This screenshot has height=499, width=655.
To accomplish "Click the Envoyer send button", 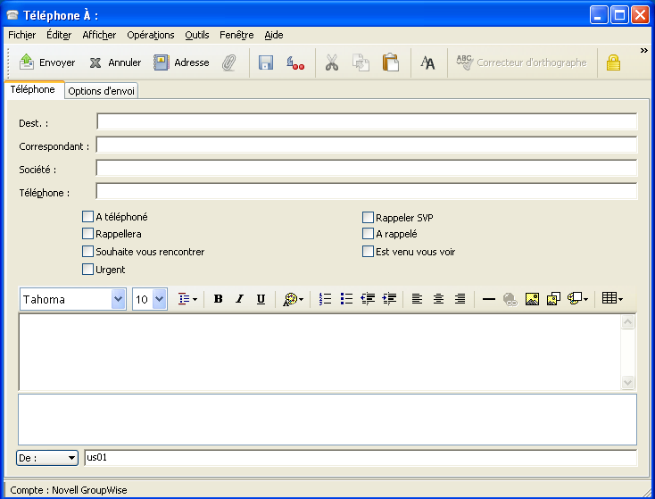I will (x=47, y=62).
